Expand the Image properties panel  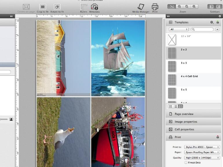pos(186,122)
